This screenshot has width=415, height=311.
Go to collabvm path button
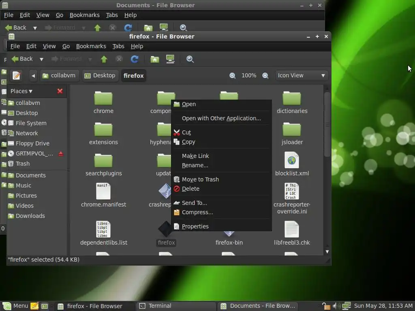(60, 76)
